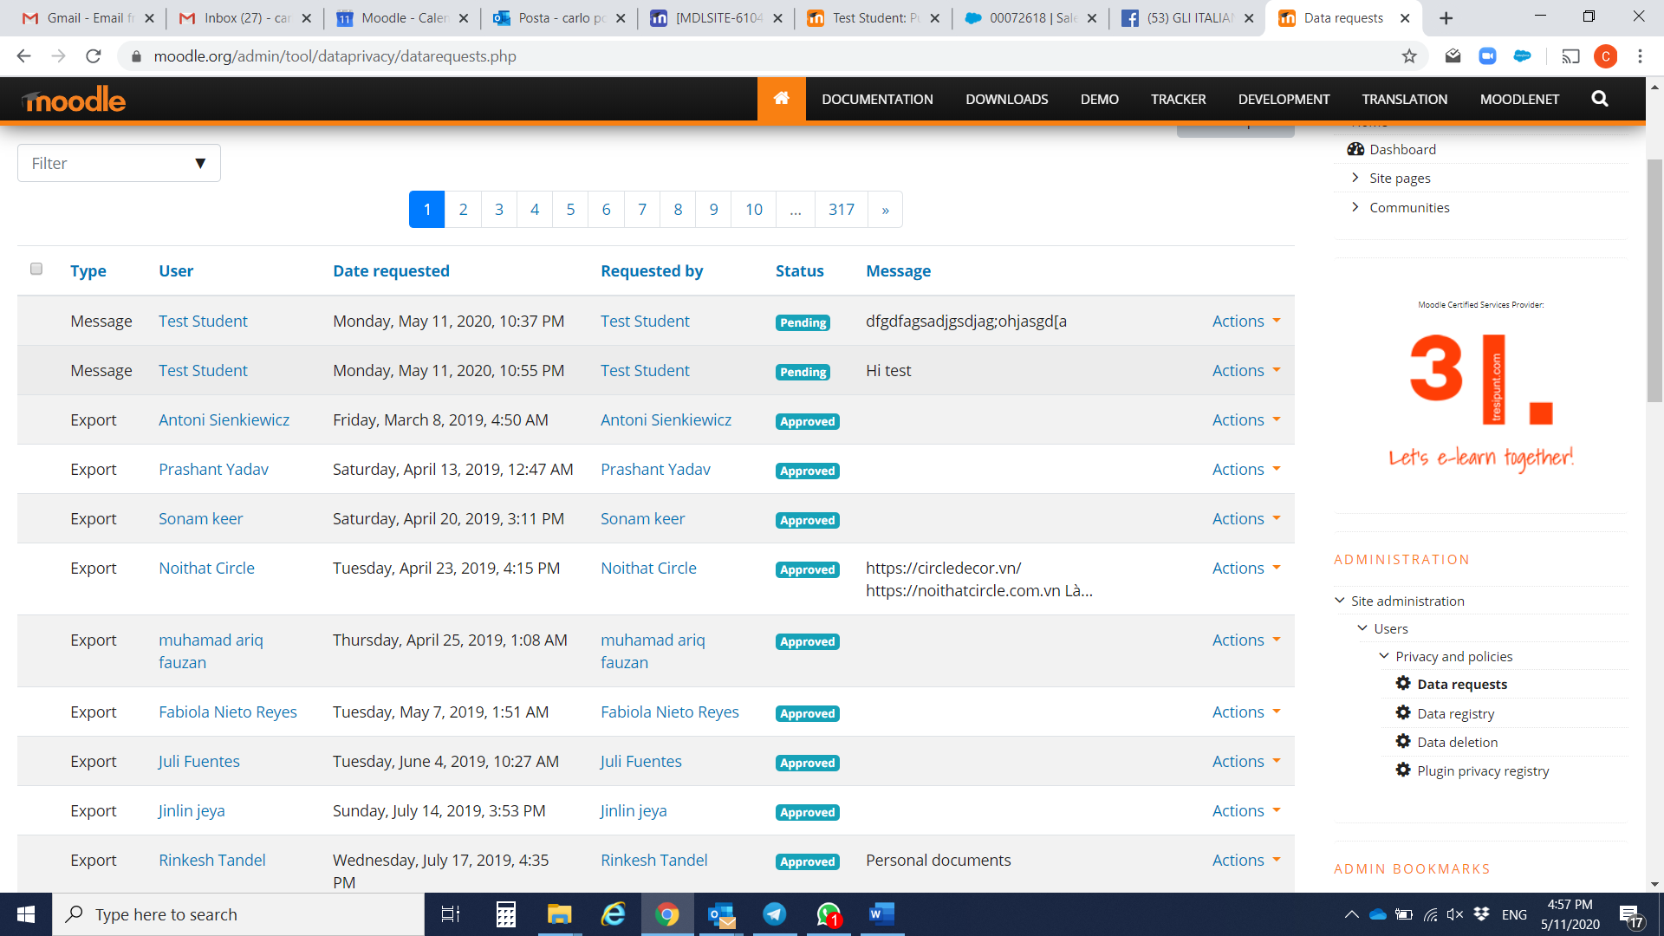Open Telegram from taskbar
This screenshot has width=1664, height=936.
coord(774,914)
